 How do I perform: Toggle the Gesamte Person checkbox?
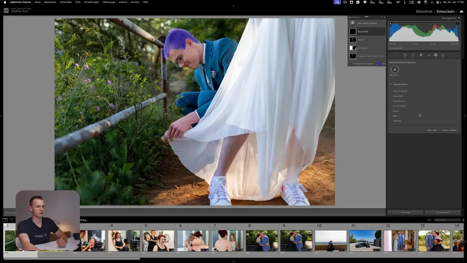391,84
